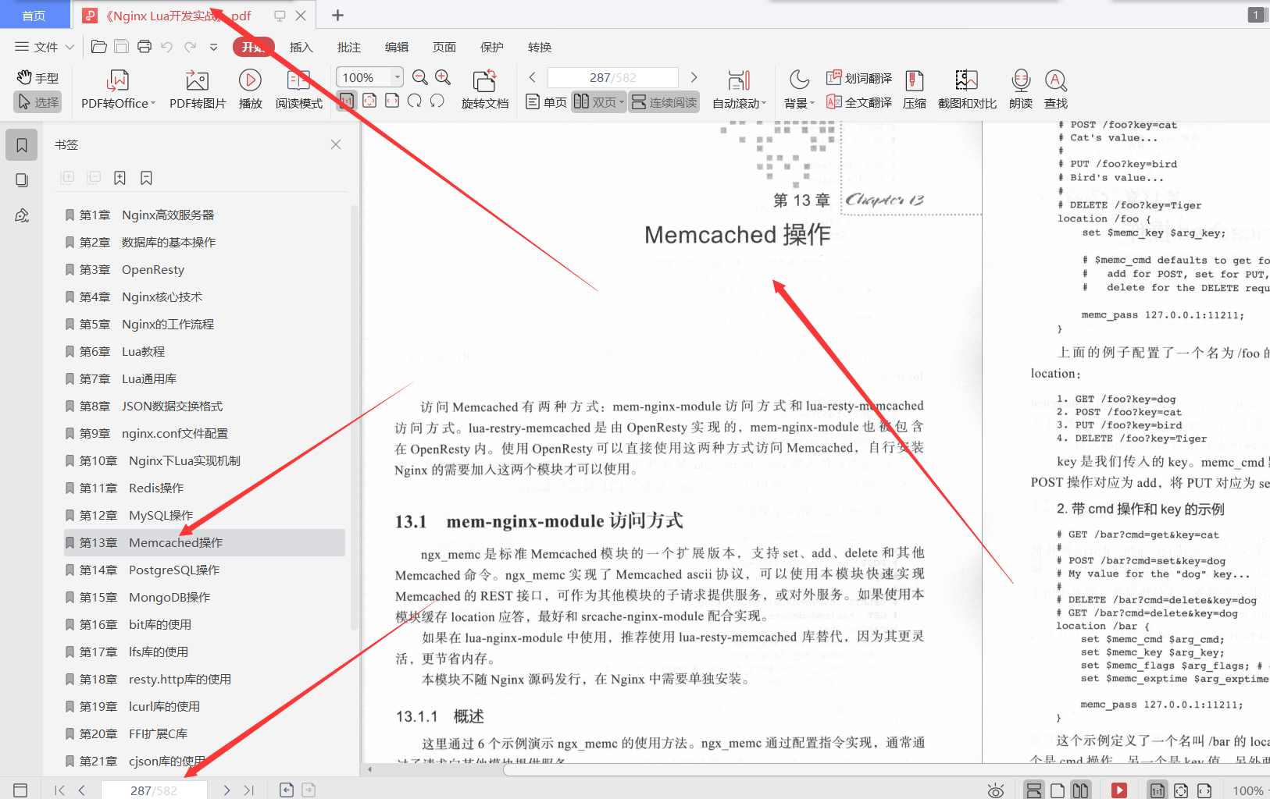
Task: Open PDF转图片 tool
Action: point(196,88)
